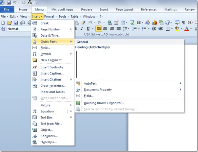Expand AutoText submenu in Quick Parts
The height and width of the screenshot is (152, 198).
tap(129, 83)
